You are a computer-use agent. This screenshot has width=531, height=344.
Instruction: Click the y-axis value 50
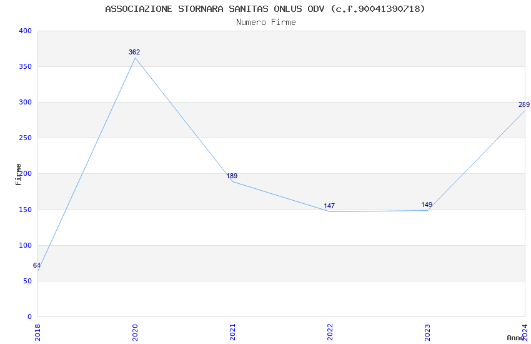click(27, 281)
